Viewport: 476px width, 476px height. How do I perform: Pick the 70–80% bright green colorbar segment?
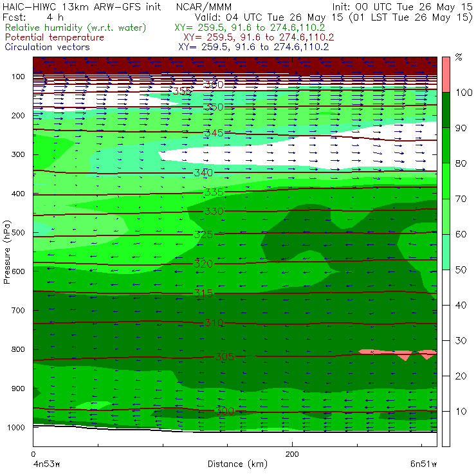446,181
